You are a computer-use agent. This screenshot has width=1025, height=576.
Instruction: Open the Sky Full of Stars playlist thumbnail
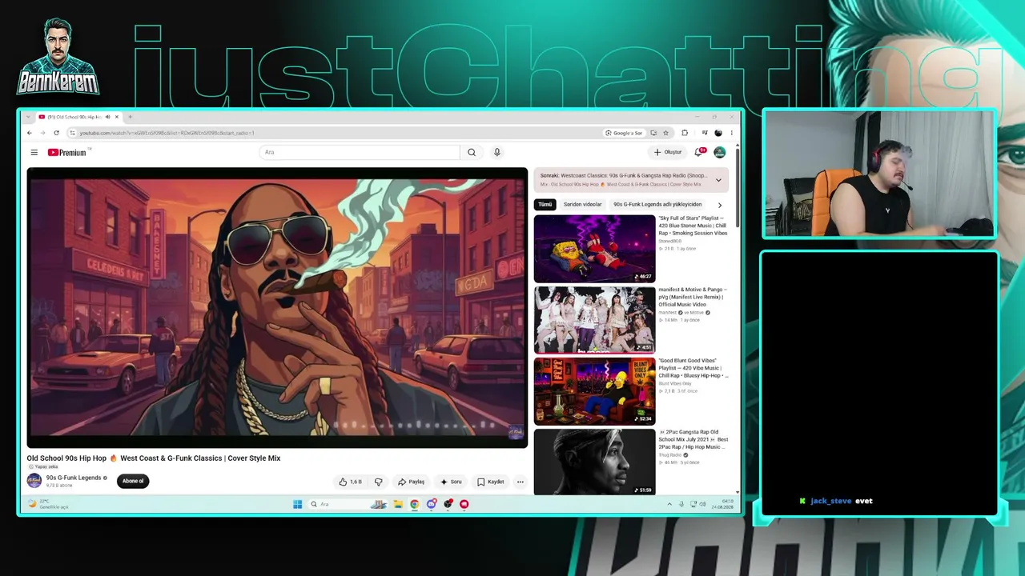pos(594,248)
